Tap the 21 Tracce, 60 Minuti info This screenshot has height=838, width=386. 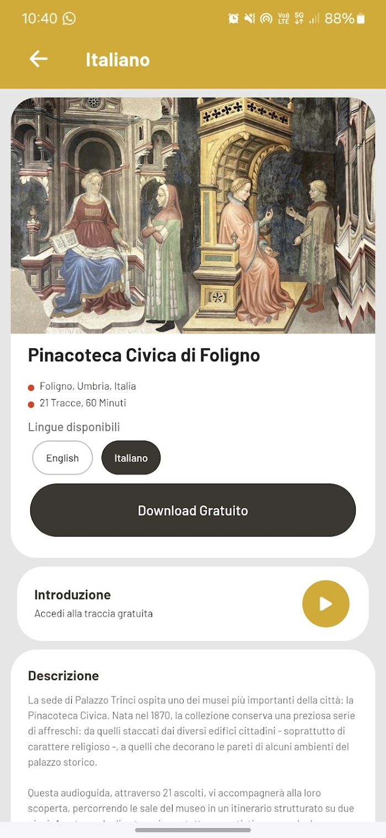83,403
